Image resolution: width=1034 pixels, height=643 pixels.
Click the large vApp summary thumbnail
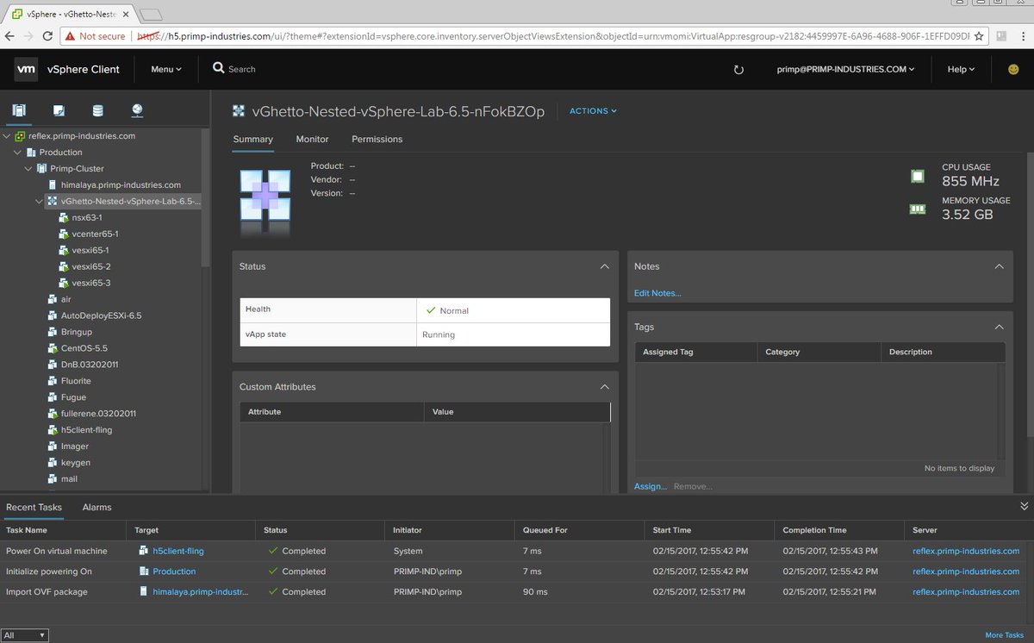click(265, 202)
